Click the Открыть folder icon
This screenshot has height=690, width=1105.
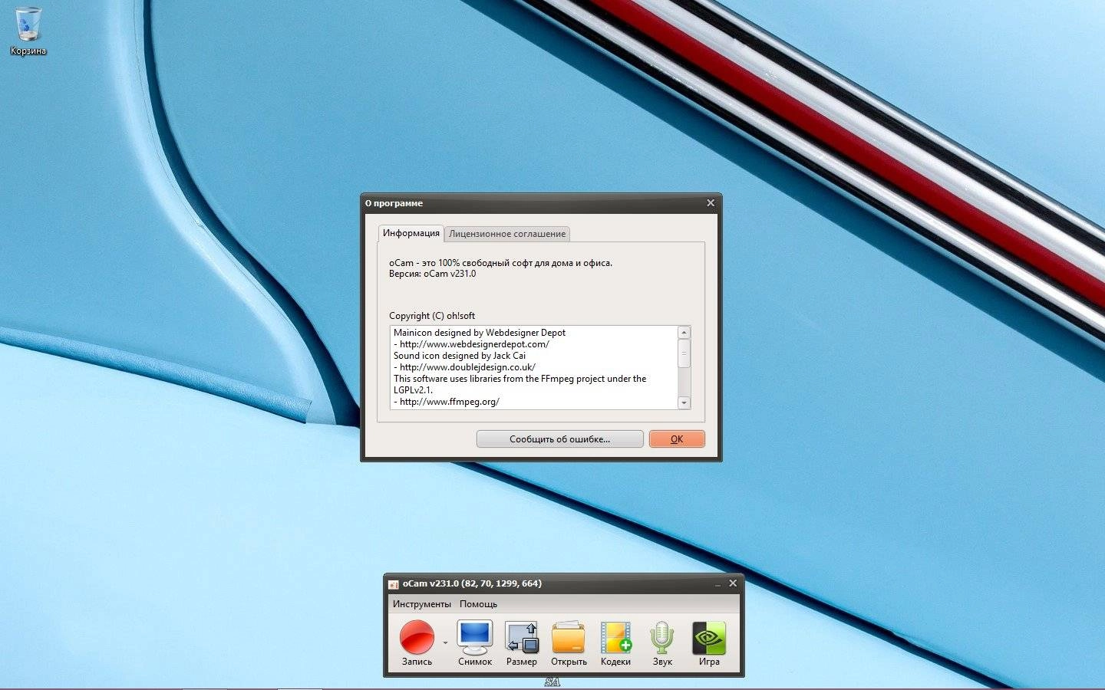[569, 643]
